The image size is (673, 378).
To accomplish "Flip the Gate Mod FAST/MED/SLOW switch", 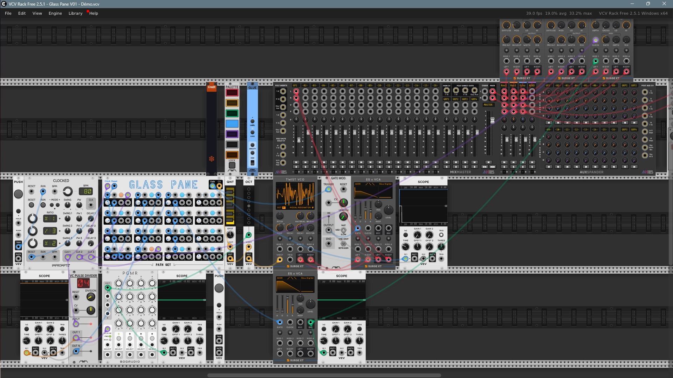I will pos(343,230).
